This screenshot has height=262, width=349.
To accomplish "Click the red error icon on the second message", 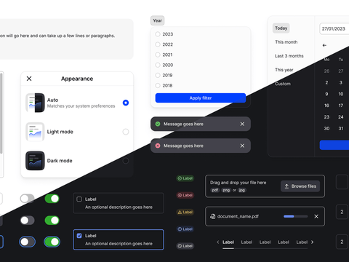I will pos(158,146).
